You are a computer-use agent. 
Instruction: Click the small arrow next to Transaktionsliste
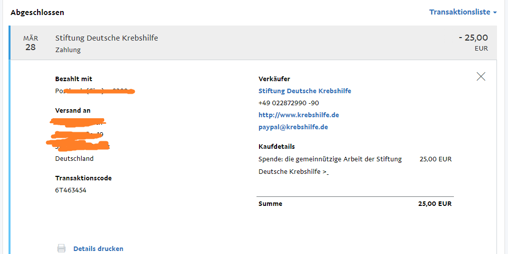494,13
